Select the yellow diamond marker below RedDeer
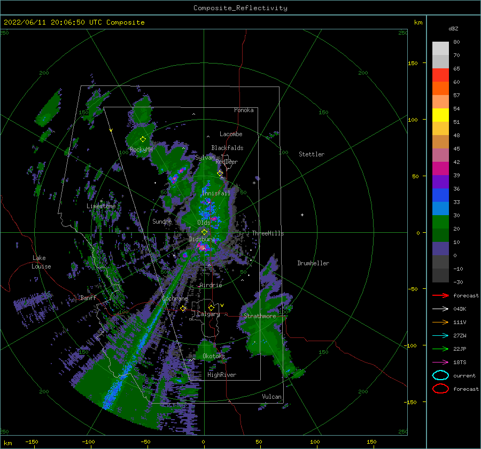 tap(220, 174)
